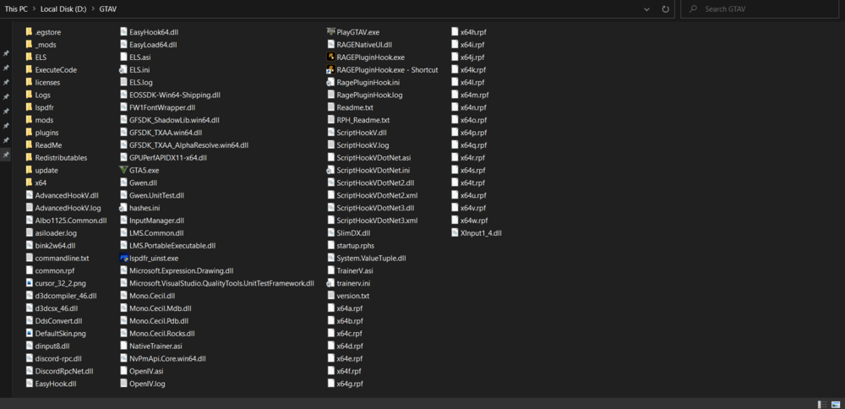Expand chevron after This PC breadcrumb

point(34,9)
